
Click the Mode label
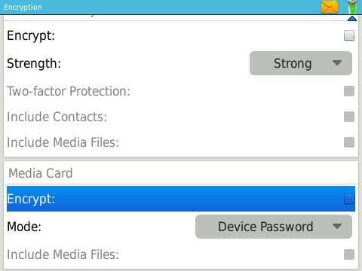coord(24,227)
